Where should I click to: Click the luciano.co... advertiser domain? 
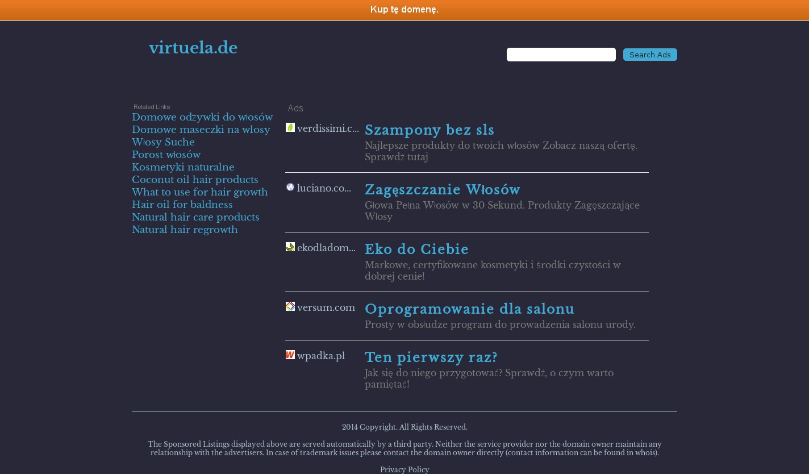pyautogui.click(x=324, y=188)
